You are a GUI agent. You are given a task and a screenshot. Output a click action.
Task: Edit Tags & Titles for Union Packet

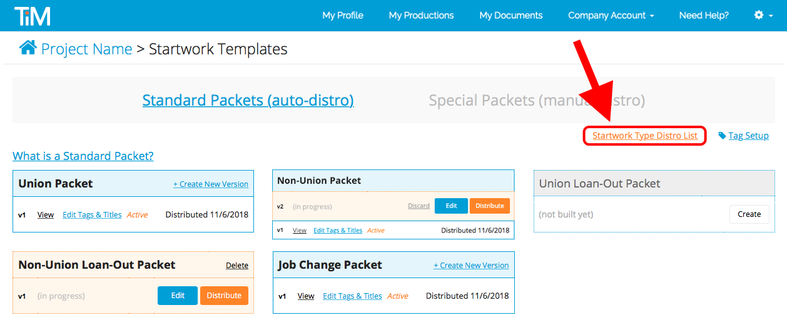point(92,214)
